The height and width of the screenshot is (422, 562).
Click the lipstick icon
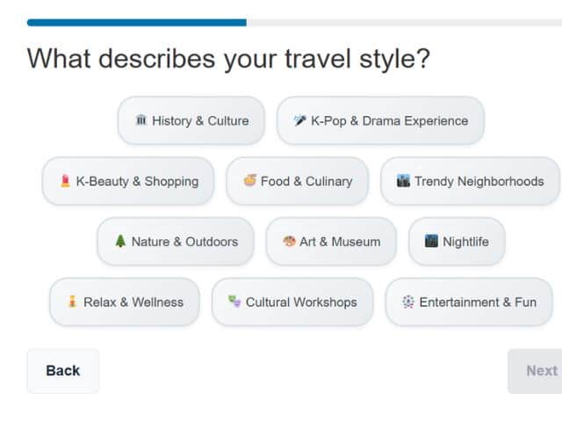pos(65,181)
